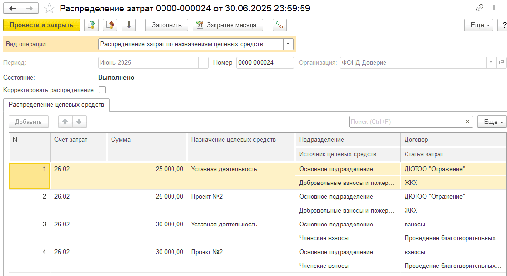Open Закрытие месяца
507x276 pixels.
tap(227, 25)
